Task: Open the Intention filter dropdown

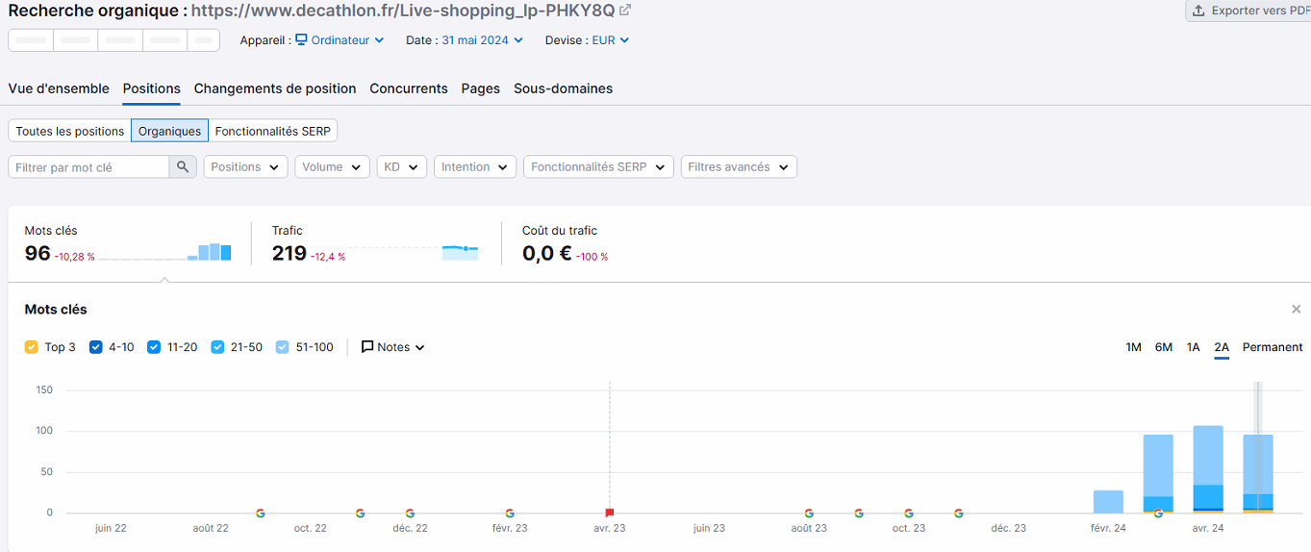Action: (x=475, y=166)
